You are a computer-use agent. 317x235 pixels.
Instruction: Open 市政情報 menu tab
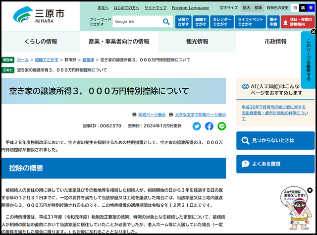pyautogui.click(x=275, y=42)
